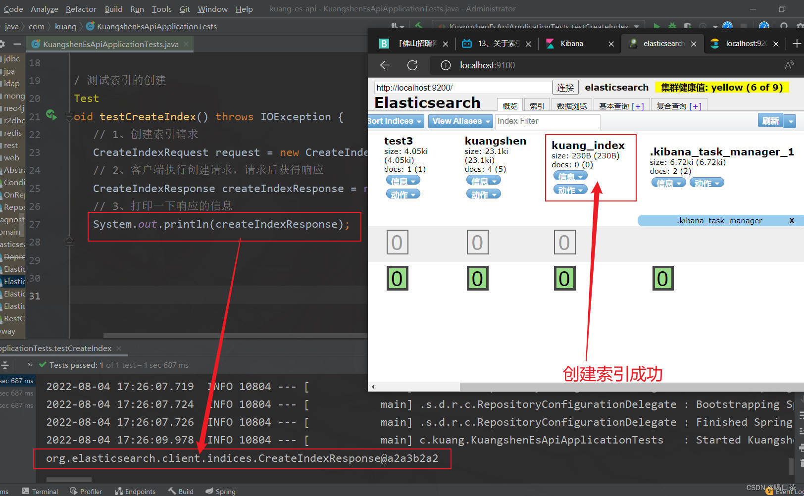Open the refresh interval dropdown arrow
Viewport: 804px width, 496px height.
(x=791, y=121)
